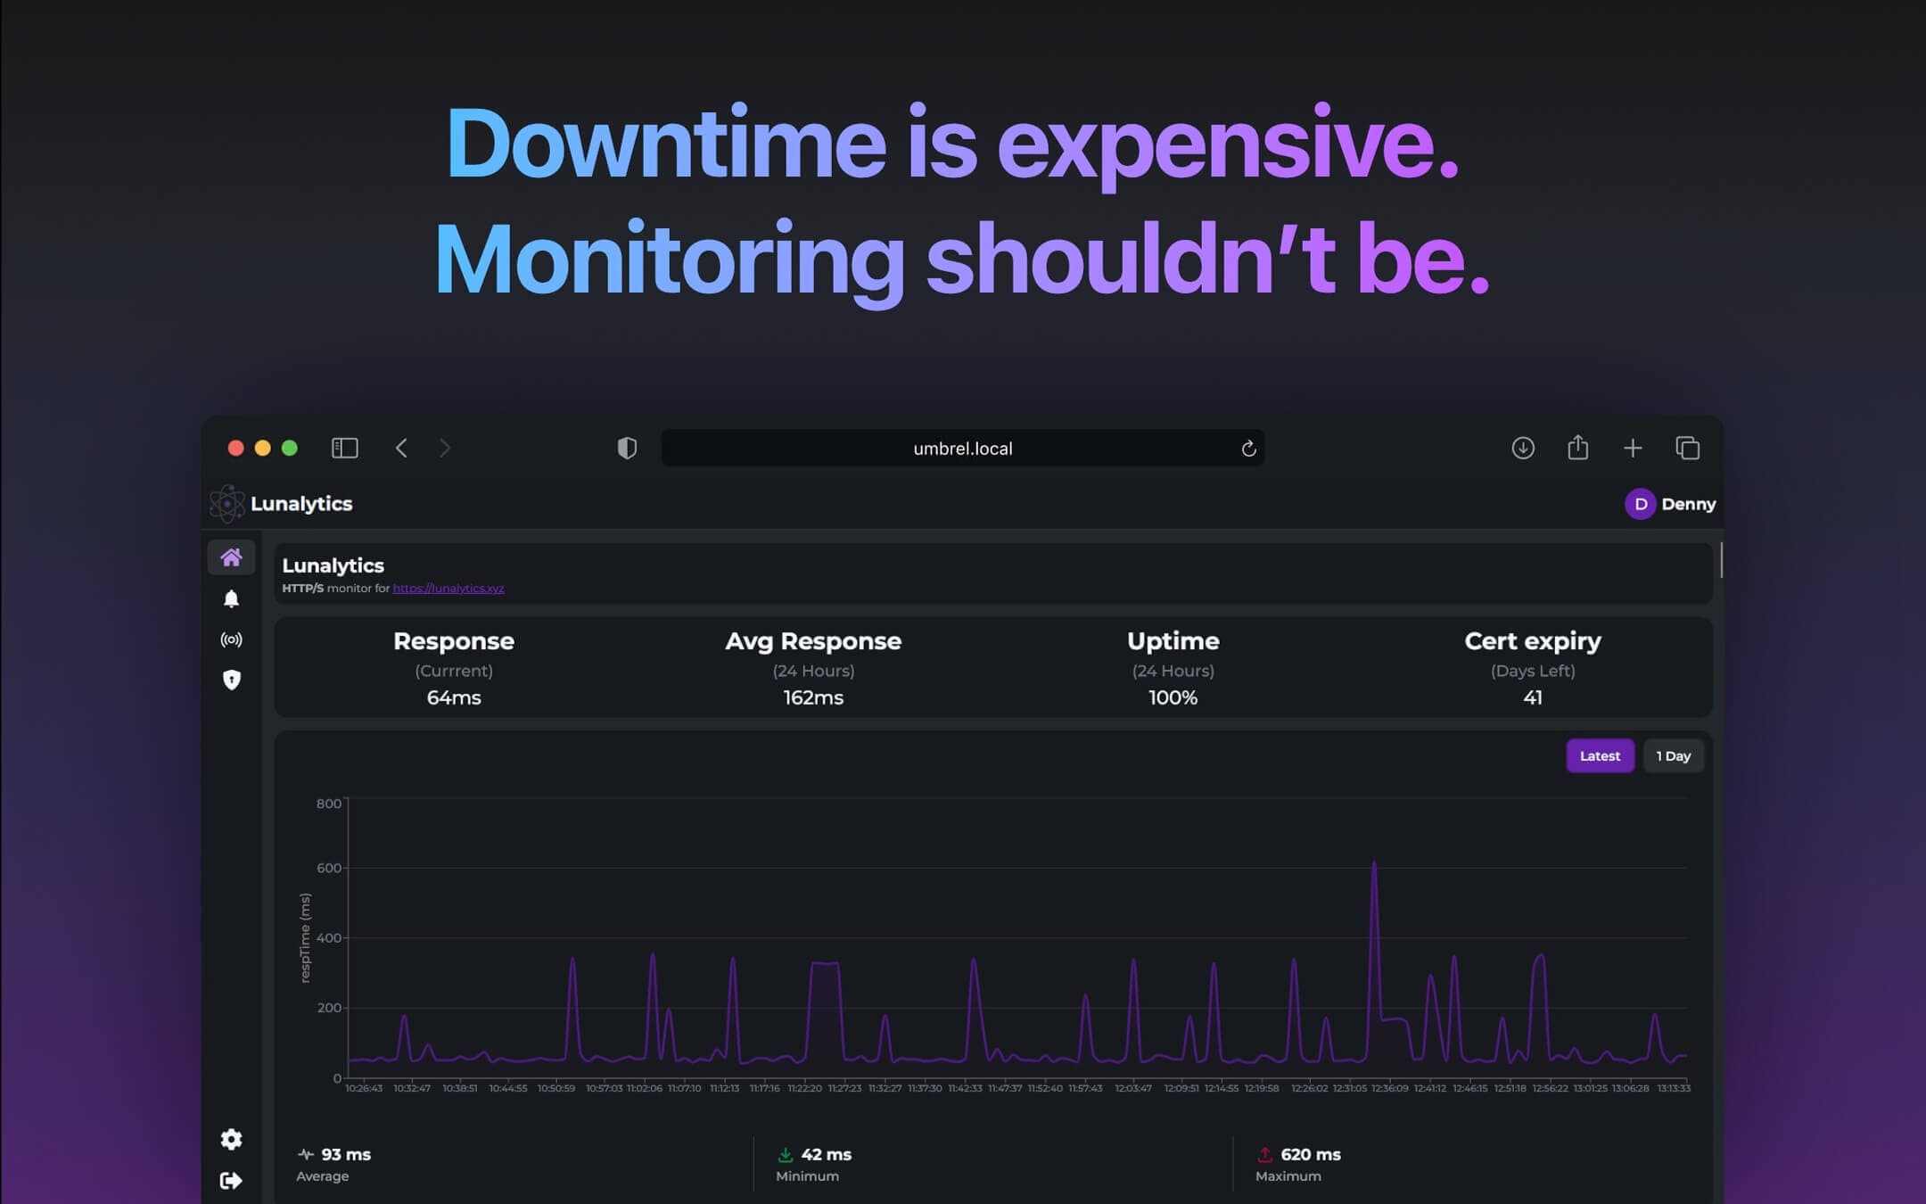Click the Home icon in the sidebar

(x=231, y=557)
